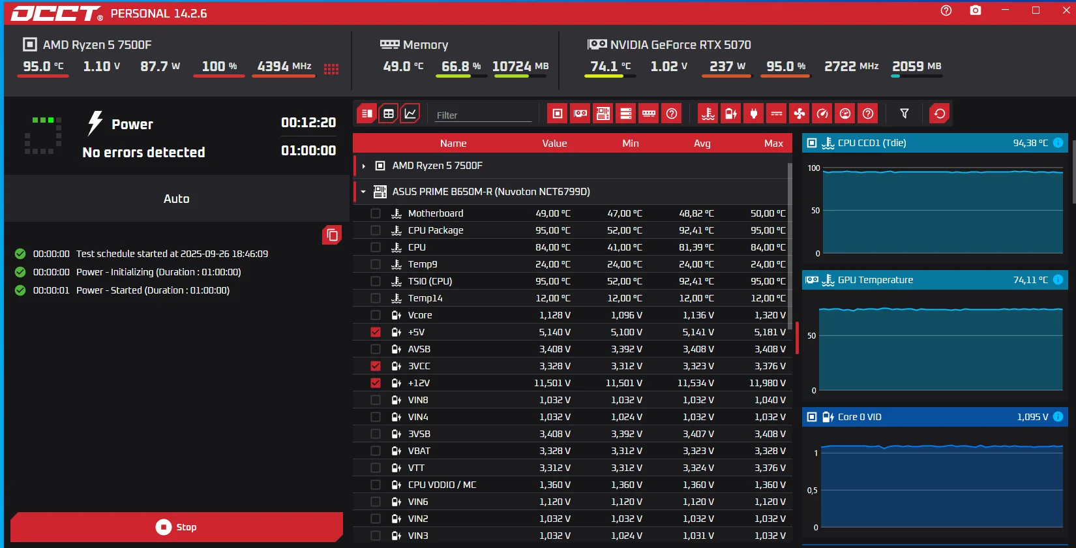Toggle the question-mark filter beside the memory filter

coord(672,114)
